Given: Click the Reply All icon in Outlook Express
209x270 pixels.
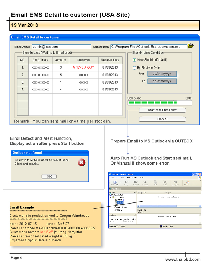Looking at the screenshot, I should (136, 183).
